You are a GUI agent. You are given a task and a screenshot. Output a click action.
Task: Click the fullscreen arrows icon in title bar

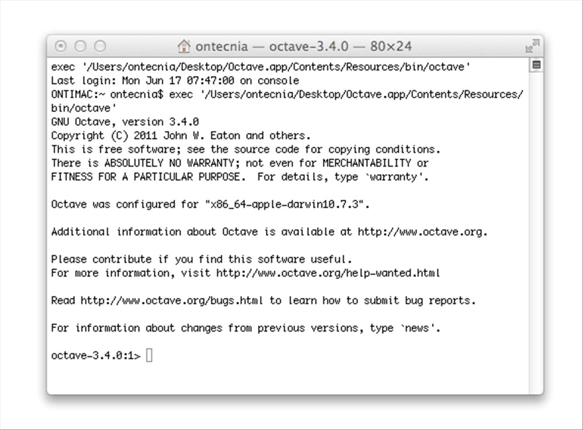pos(532,46)
